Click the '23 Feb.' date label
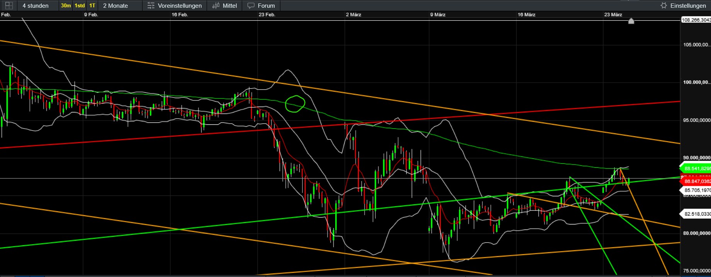 (267, 15)
